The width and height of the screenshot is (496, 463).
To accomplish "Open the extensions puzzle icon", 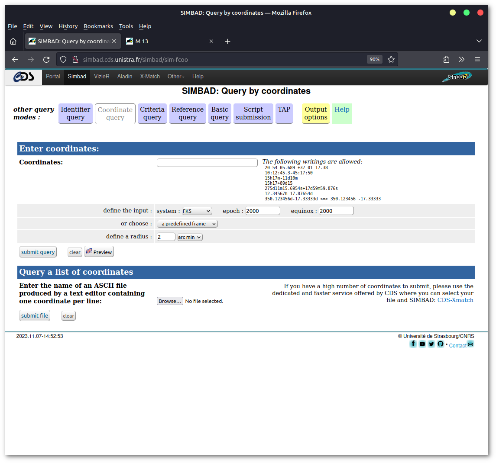I will 446,59.
